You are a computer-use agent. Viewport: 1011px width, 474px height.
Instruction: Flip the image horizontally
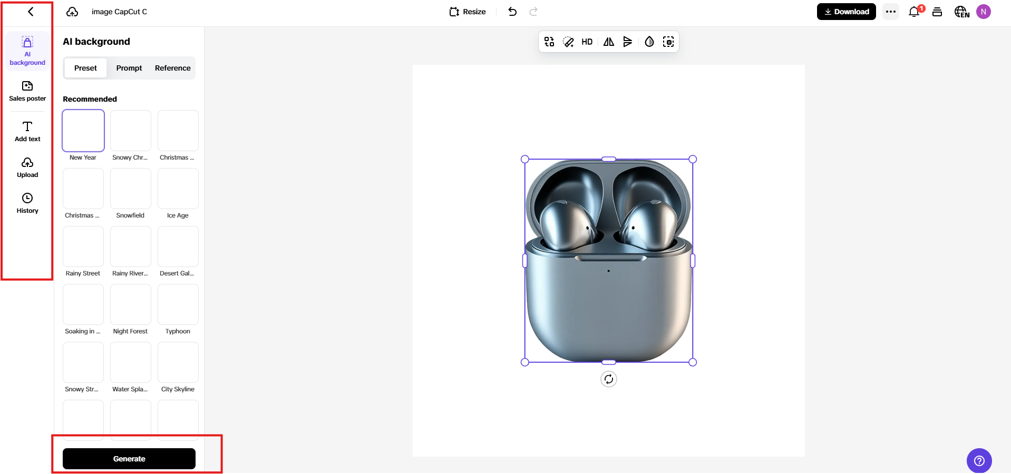609,42
